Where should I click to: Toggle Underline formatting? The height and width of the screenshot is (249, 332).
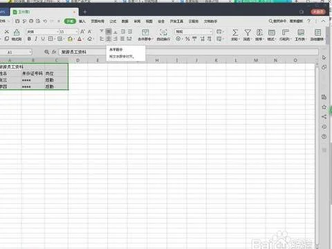[43, 39]
